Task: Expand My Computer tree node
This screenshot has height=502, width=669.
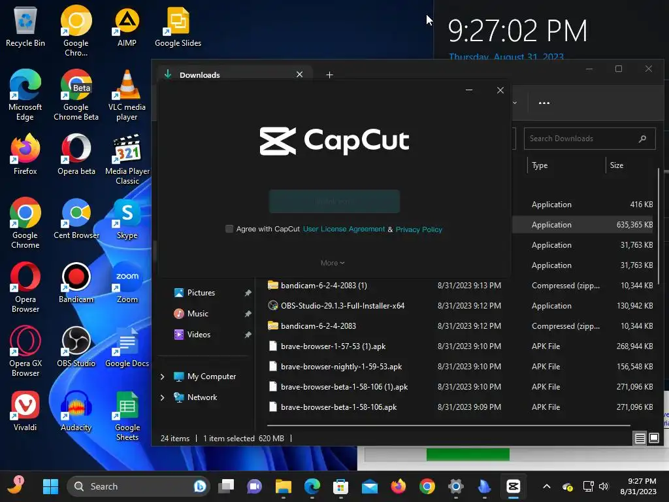Action: pos(162,376)
